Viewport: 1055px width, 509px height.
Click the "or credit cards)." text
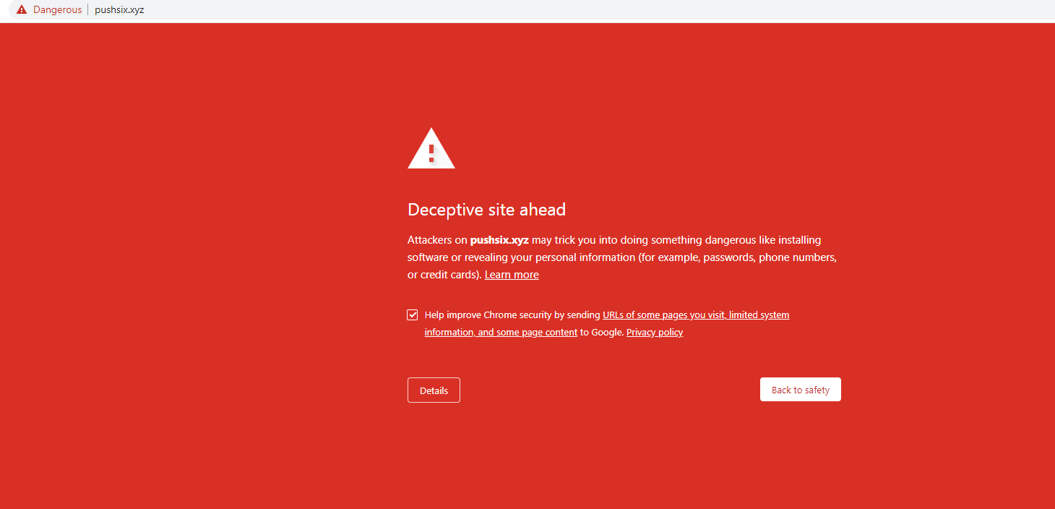(444, 275)
